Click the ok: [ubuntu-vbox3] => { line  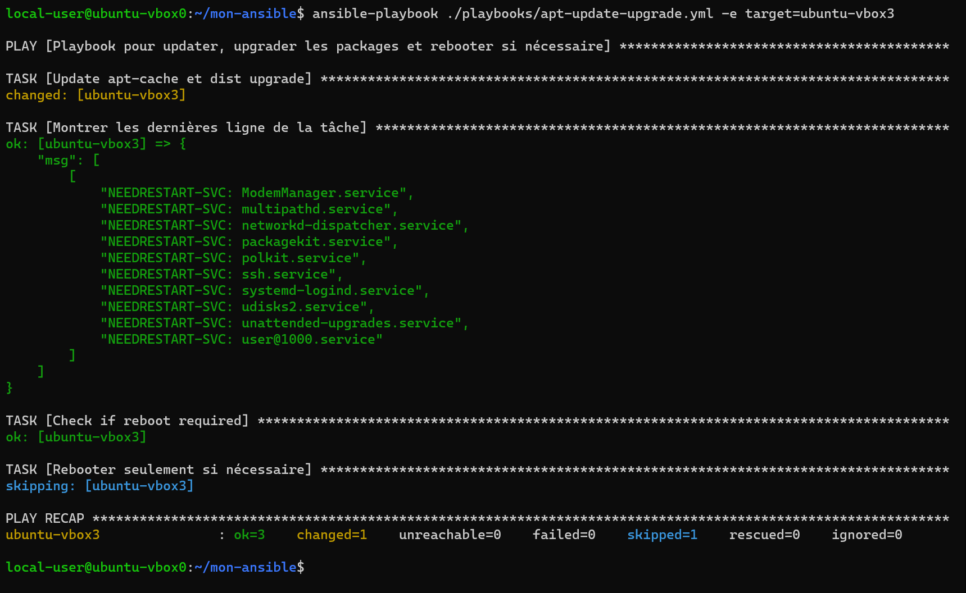(x=96, y=144)
